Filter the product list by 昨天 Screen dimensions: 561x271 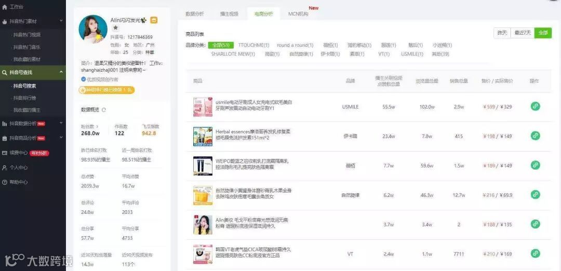pos(502,33)
